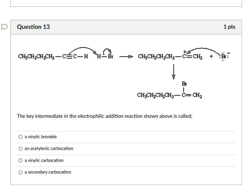Select the 'an acetylenic carbocation' option
The height and width of the screenshot is (186, 243).
coord(20,148)
